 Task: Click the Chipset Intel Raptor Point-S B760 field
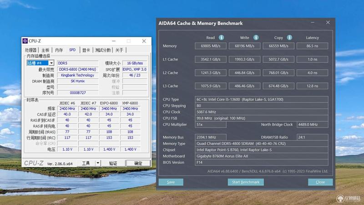click(x=261, y=150)
